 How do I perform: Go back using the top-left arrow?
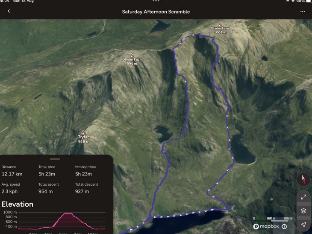[x=9, y=12]
